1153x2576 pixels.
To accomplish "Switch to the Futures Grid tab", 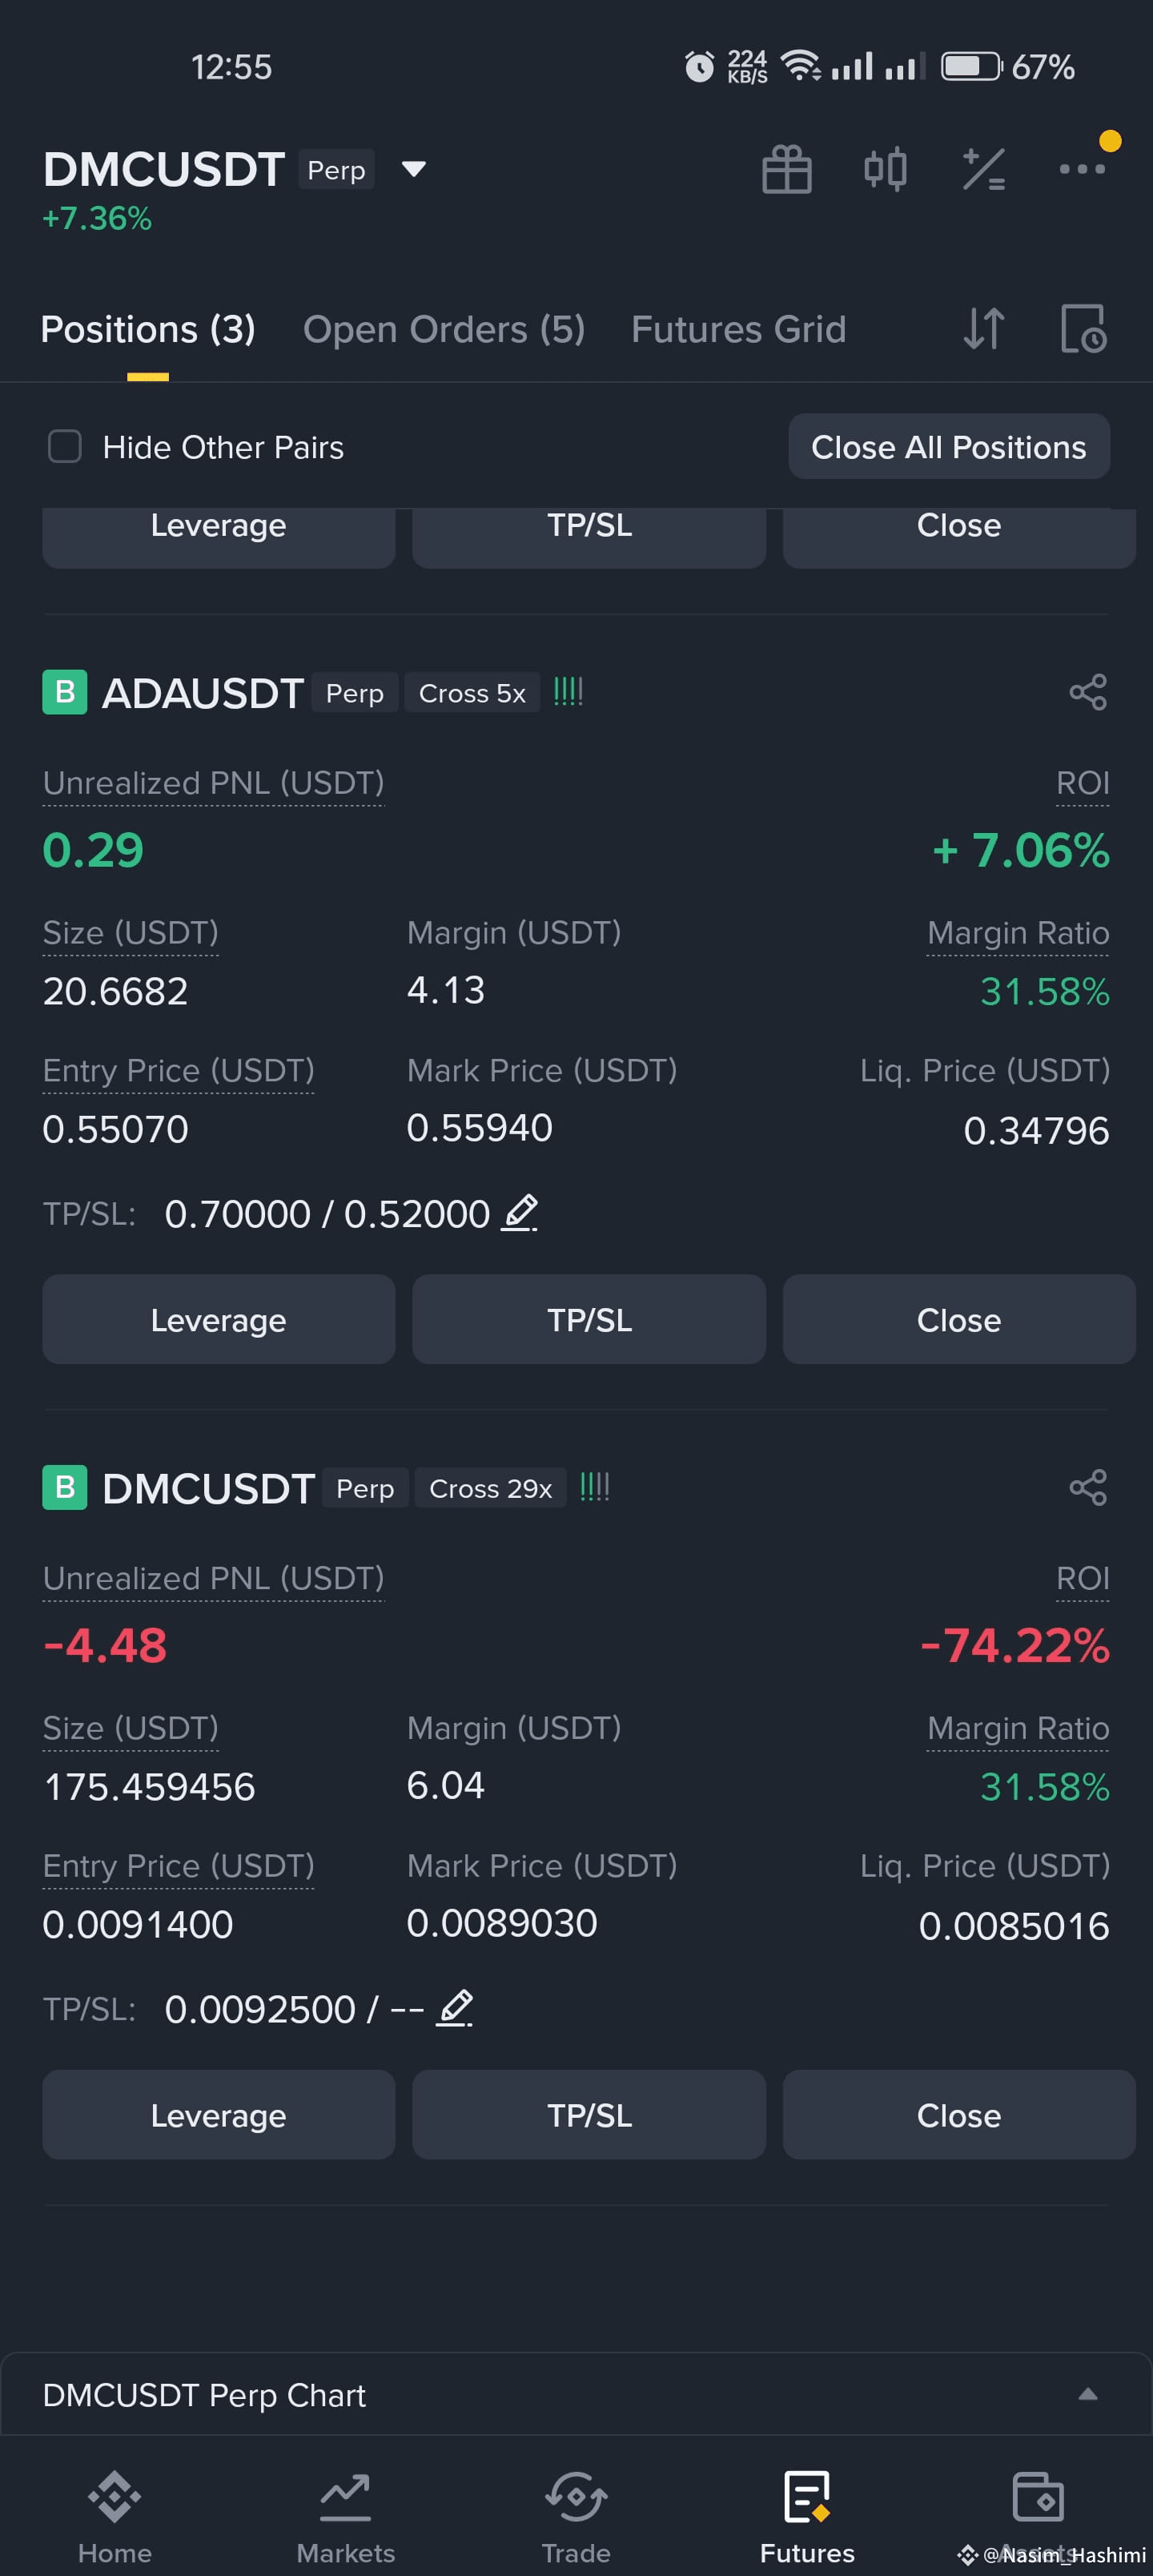I will (738, 329).
